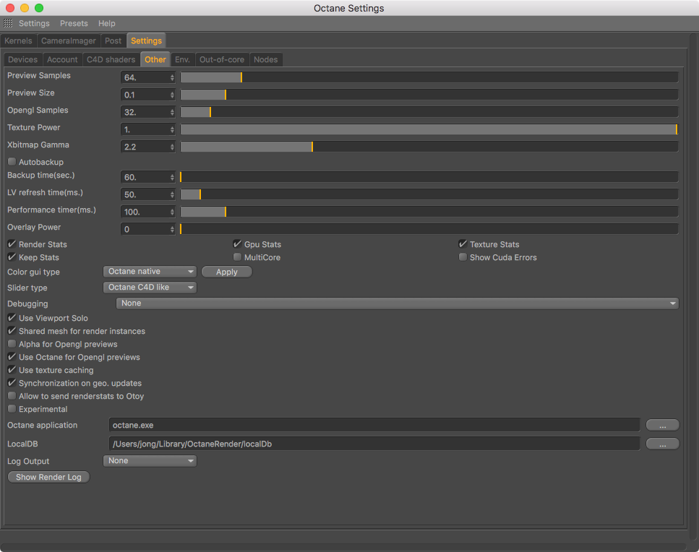Image resolution: width=699 pixels, height=552 pixels.
Task: Adjust the Xbitmap Gamma slider
Action: pyautogui.click(x=429, y=147)
